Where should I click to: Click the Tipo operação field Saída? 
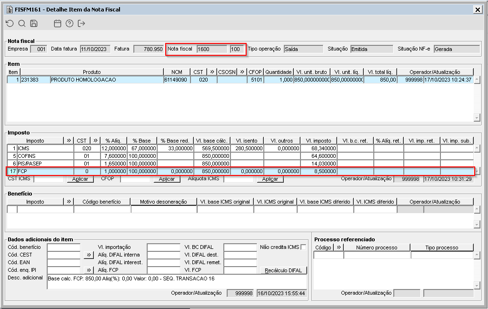[x=303, y=49]
